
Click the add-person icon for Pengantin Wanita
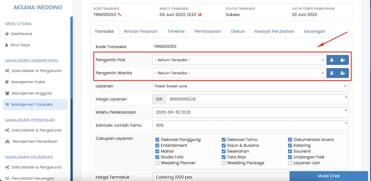[x=343, y=73]
